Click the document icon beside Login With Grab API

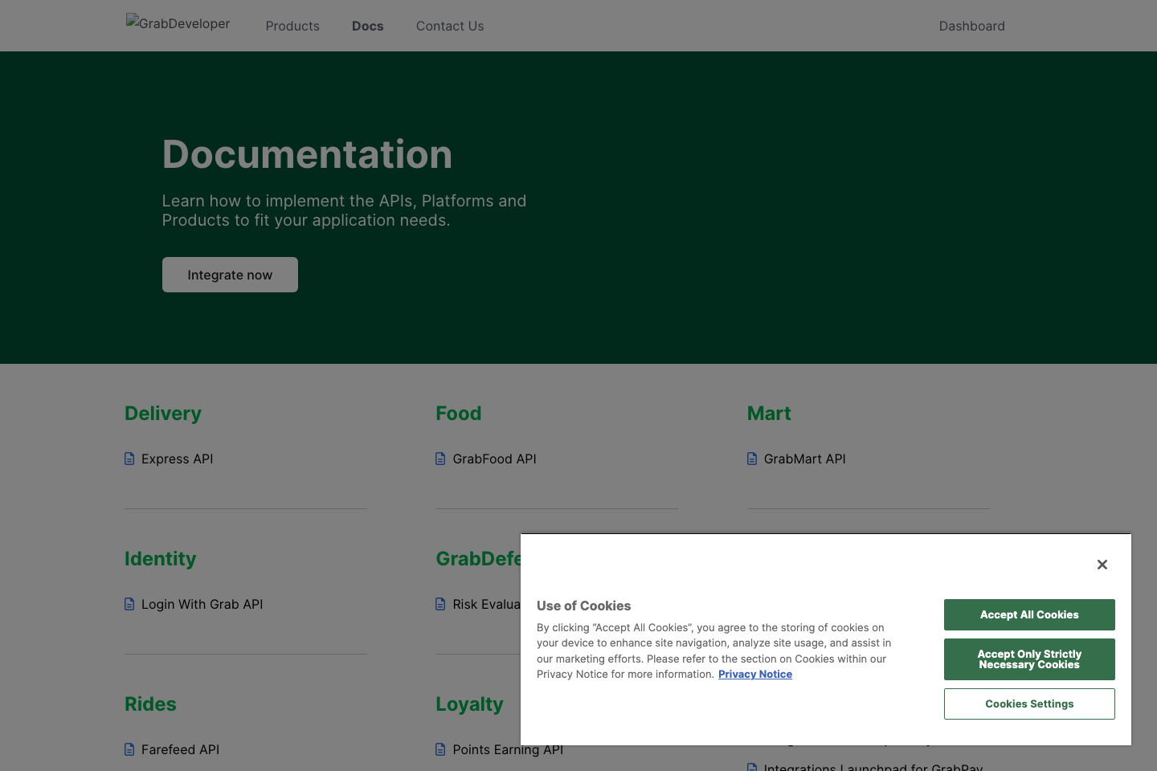pos(129,604)
